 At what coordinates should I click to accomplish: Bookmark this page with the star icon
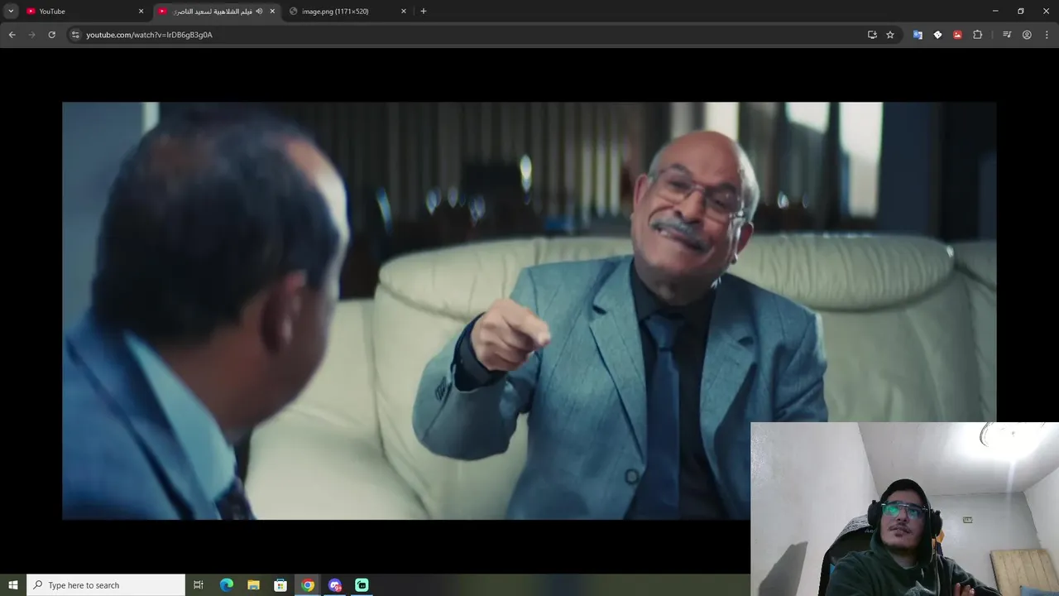click(x=890, y=35)
